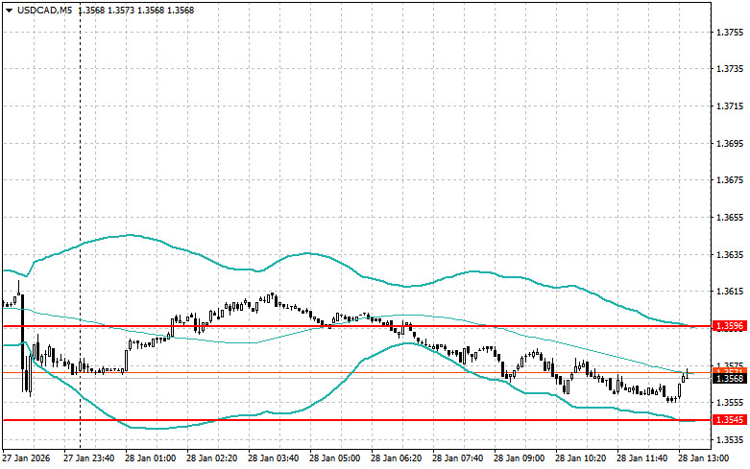The width and height of the screenshot is (750, 469).
Task: Click time axis label 28 Jan 02:20
Action: coord(212,458)
